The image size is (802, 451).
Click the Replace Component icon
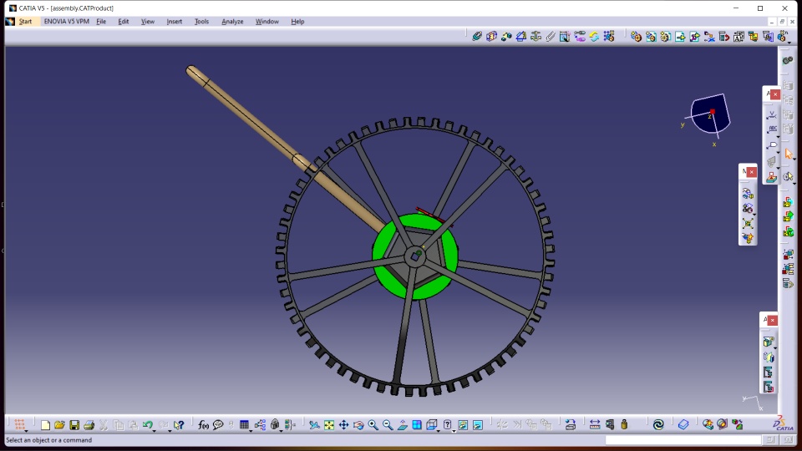(x=709, y=36)
